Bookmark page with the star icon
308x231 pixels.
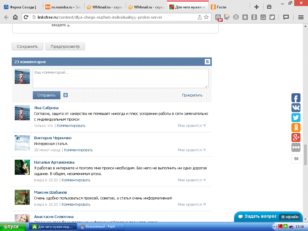(x=206, y=17)
